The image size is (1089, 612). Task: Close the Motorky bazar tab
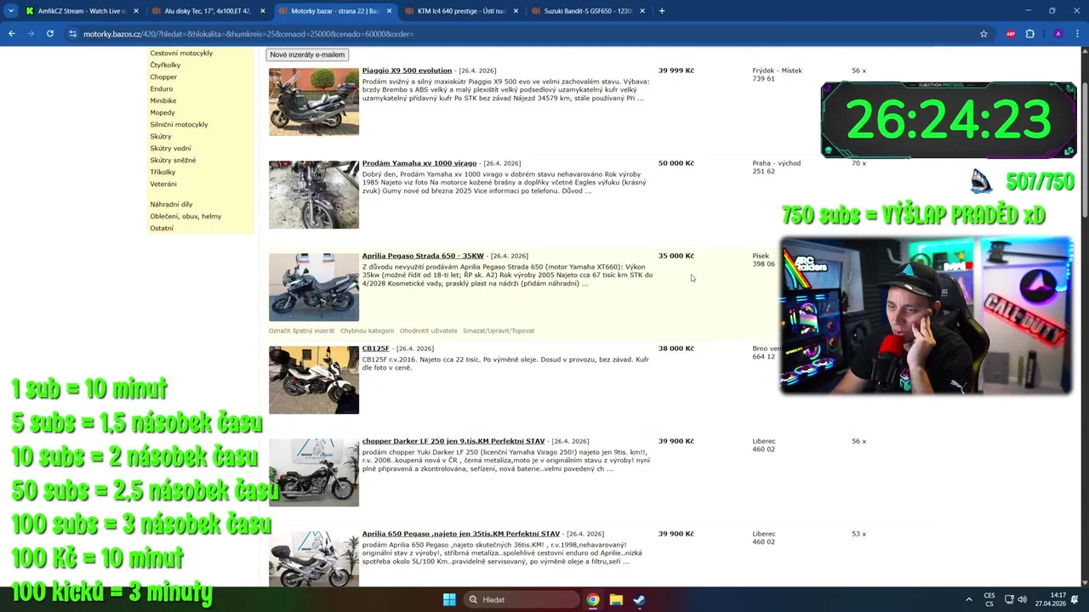click(x=389, y=11)
